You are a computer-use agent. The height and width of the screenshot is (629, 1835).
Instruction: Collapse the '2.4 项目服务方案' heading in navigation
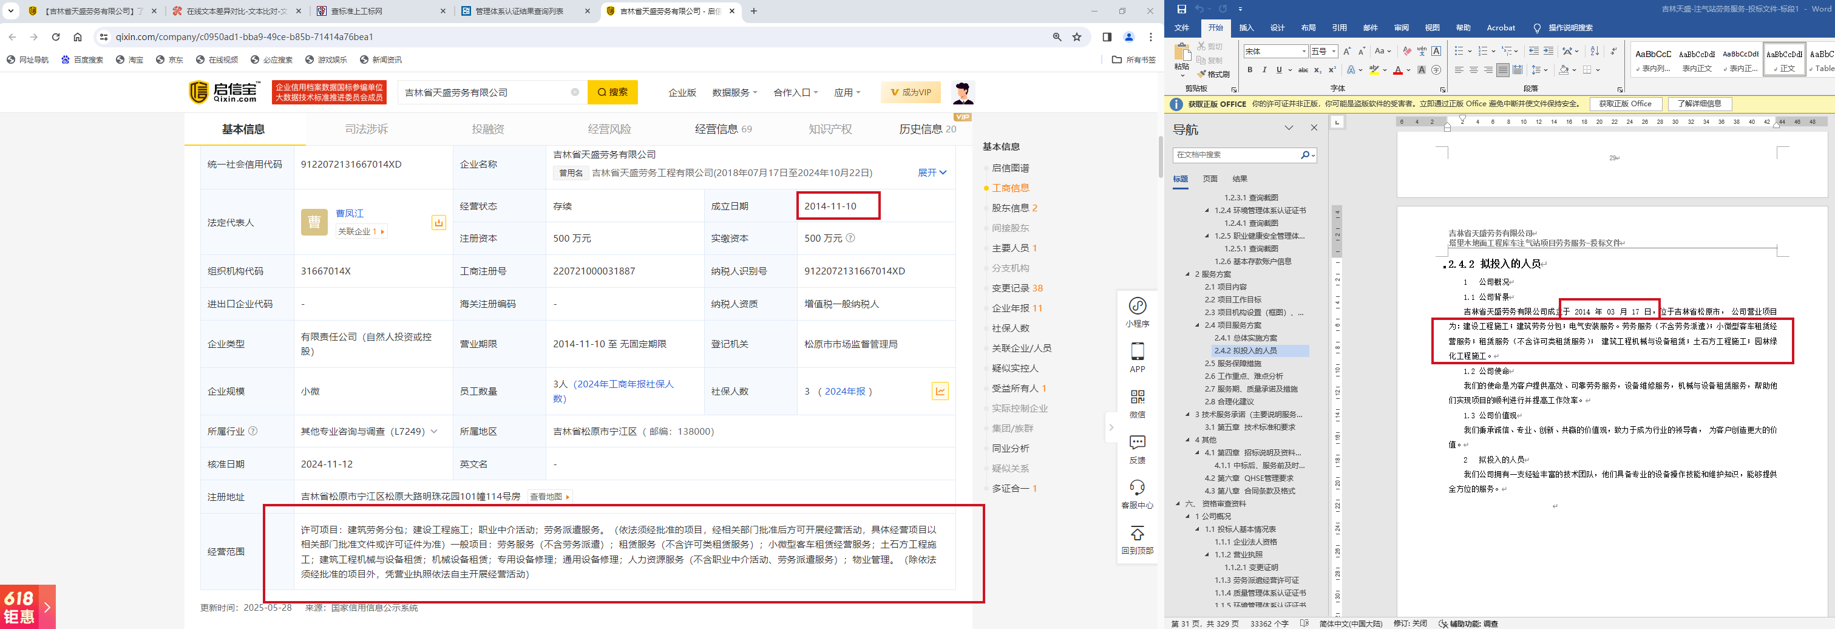1198,325
